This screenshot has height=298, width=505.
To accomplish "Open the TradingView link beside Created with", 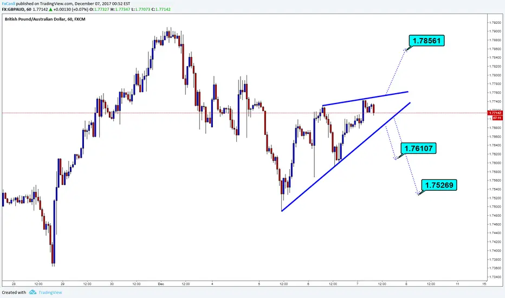I will click(x=50, y=293).
